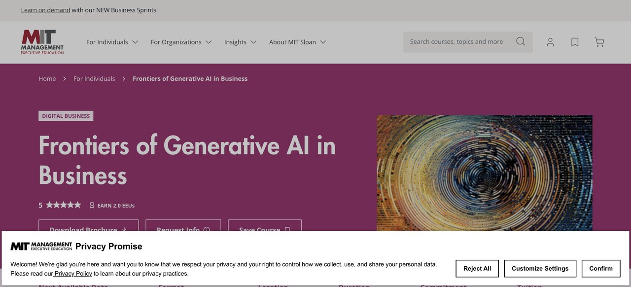Click the five-star rating
The image size is (631, 287).
64,205
